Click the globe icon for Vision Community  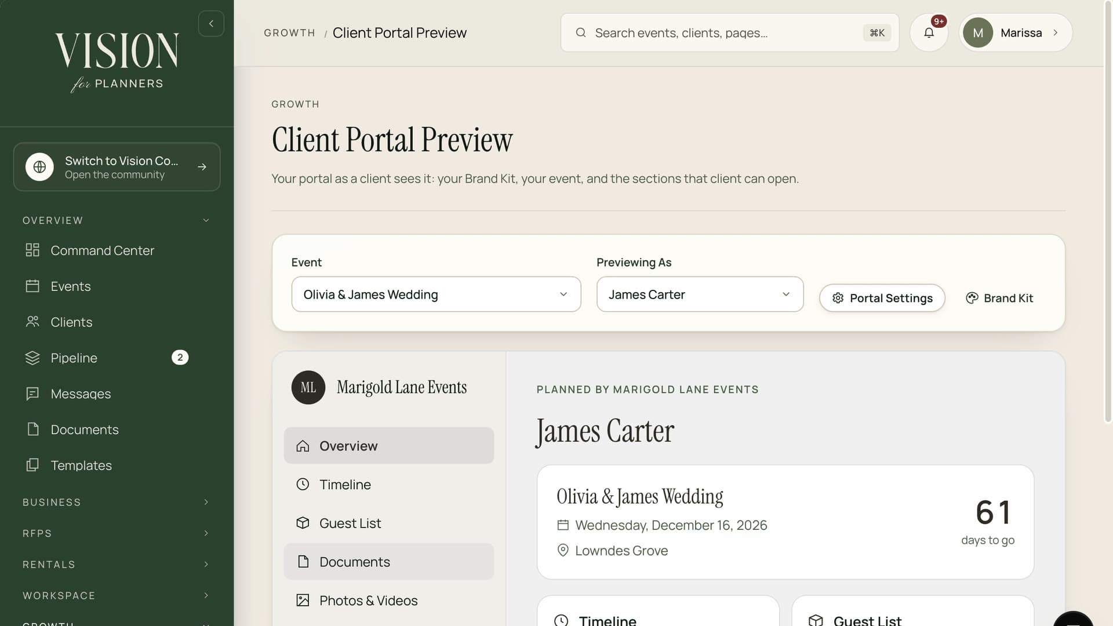[x=39, y=167]
